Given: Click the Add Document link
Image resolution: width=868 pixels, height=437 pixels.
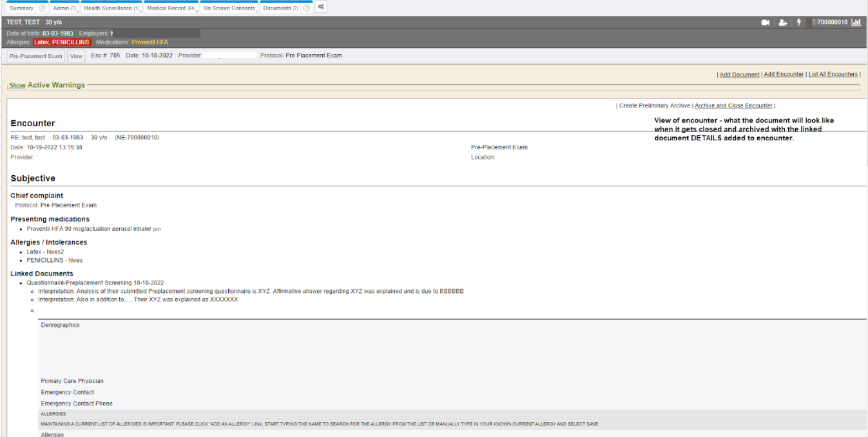Looking at the screenshot, I should tap(739, 75).
